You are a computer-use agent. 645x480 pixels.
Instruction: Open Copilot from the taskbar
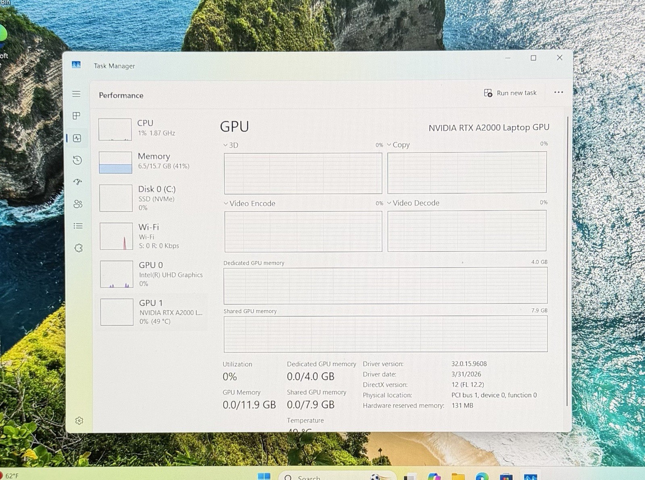click(x=434, y=477)
